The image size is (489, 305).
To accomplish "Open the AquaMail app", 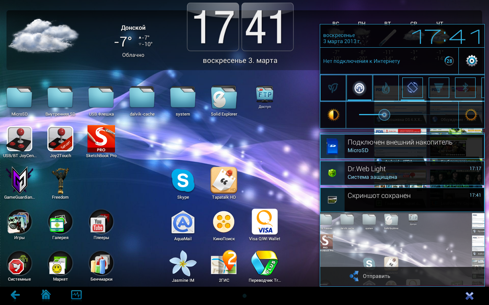I will (183, 222).
